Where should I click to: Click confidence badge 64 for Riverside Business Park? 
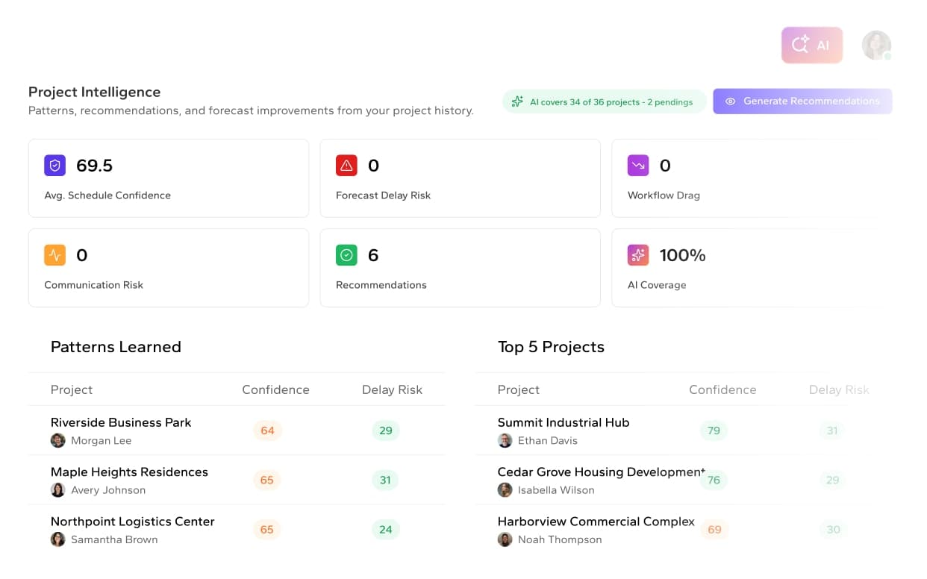point(267,431)
